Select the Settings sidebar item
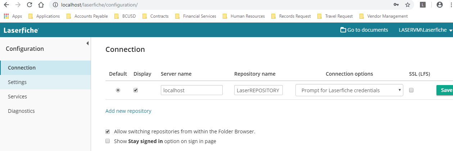Viewport: 453px width, 151px height. [x=45, y=82]
